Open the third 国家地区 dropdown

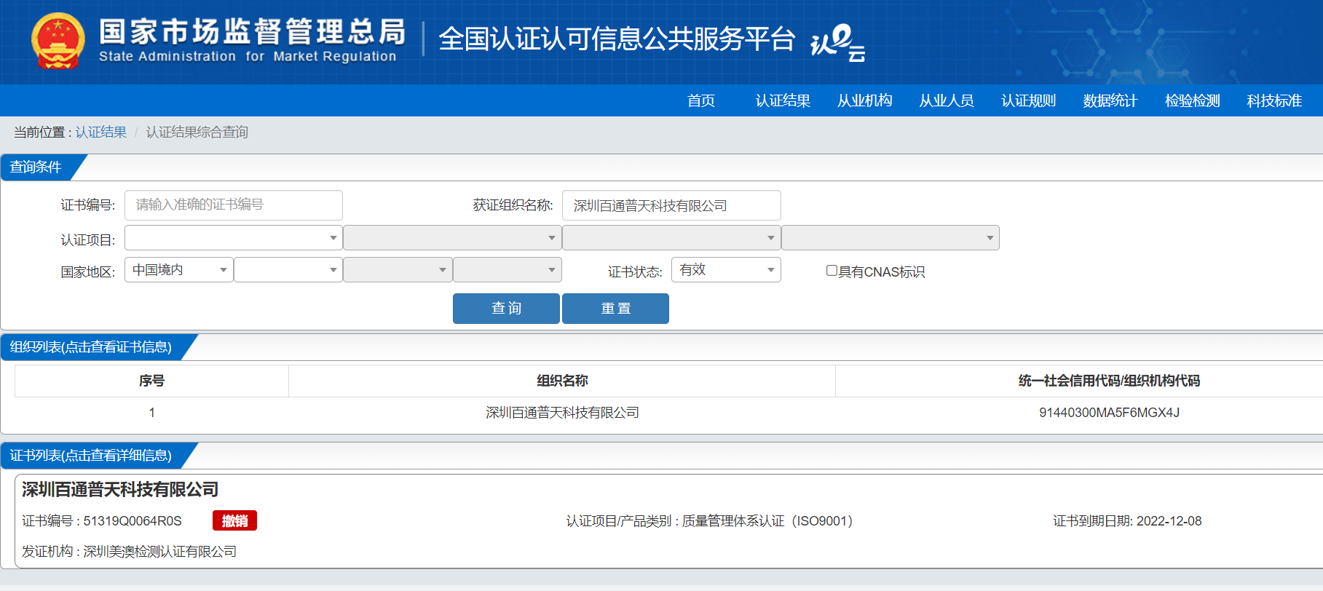coord(398,269)
